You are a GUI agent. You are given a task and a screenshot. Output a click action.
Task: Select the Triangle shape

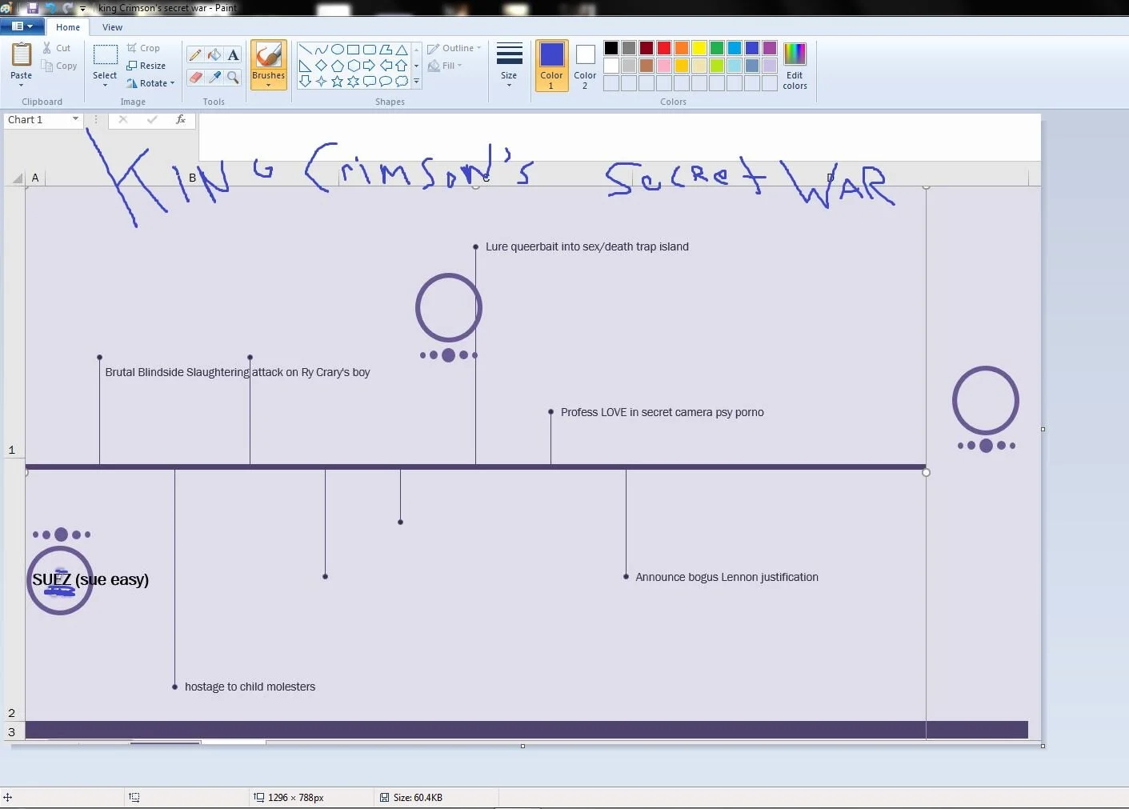[x=402, y=50]
